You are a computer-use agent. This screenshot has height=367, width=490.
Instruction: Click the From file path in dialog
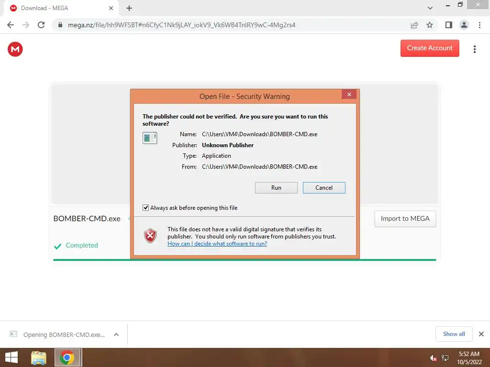[259, 167]
